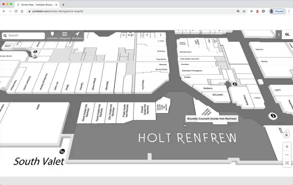Select the Valentino store
The image size is (293, 185).
pos(81,86)
